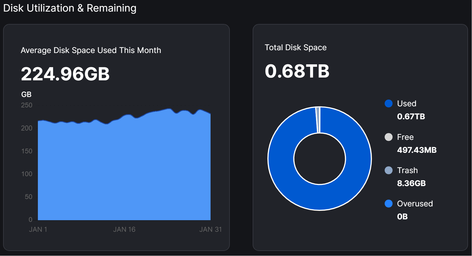Screen dimensions: 472x256
Task: Click the Free legend color dot
Action: pos(389,137)
